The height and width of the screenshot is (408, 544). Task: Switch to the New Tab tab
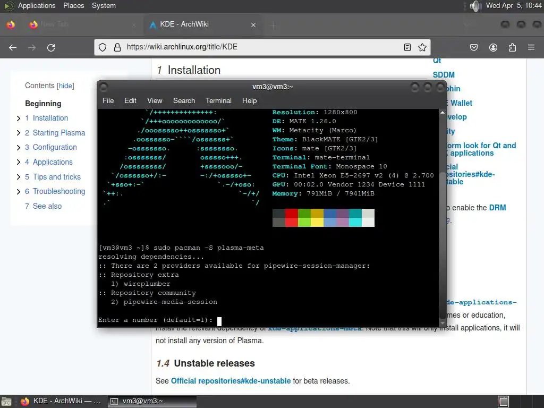pyautogui.click(x=82, y=24)
